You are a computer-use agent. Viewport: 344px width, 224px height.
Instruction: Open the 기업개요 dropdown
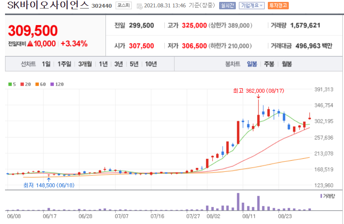pyautogui.click(x=252, y=5)
